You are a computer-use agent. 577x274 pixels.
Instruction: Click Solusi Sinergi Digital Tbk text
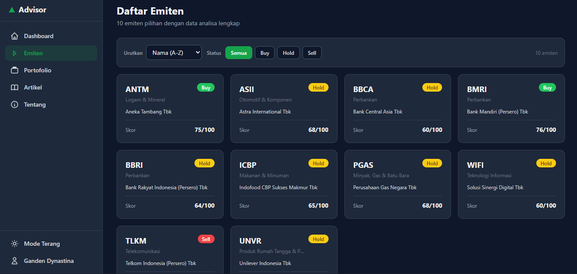click(495, 188)
